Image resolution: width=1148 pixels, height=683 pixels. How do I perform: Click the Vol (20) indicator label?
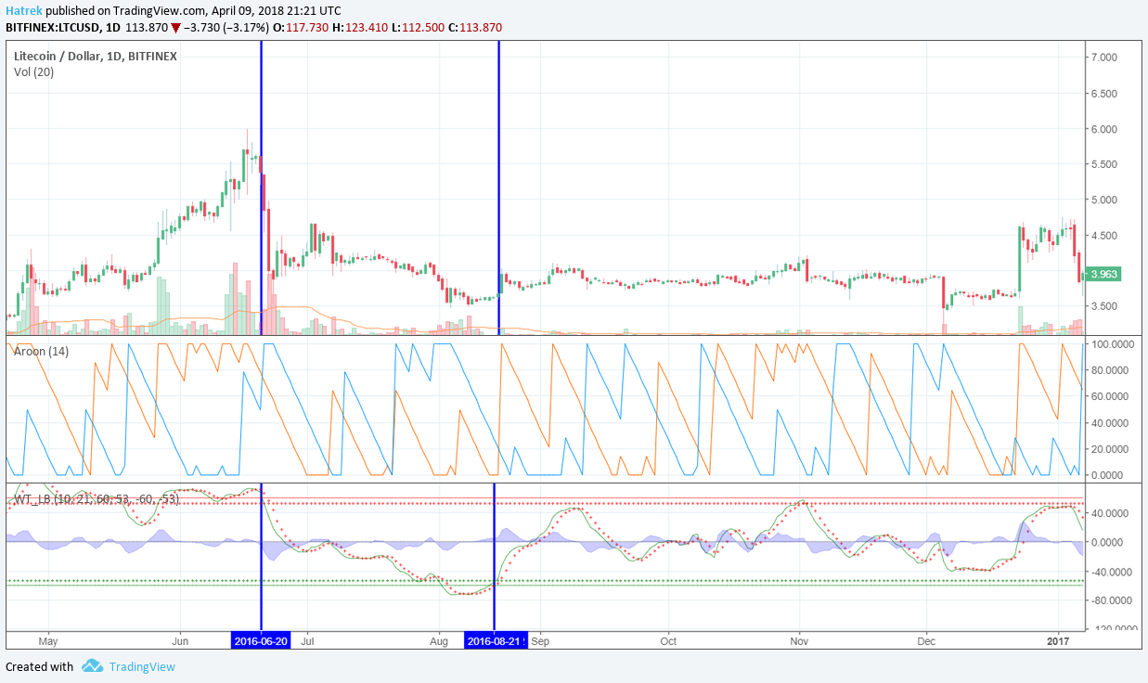34,72
